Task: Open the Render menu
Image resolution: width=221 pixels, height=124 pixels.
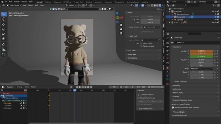Action: 17,2
